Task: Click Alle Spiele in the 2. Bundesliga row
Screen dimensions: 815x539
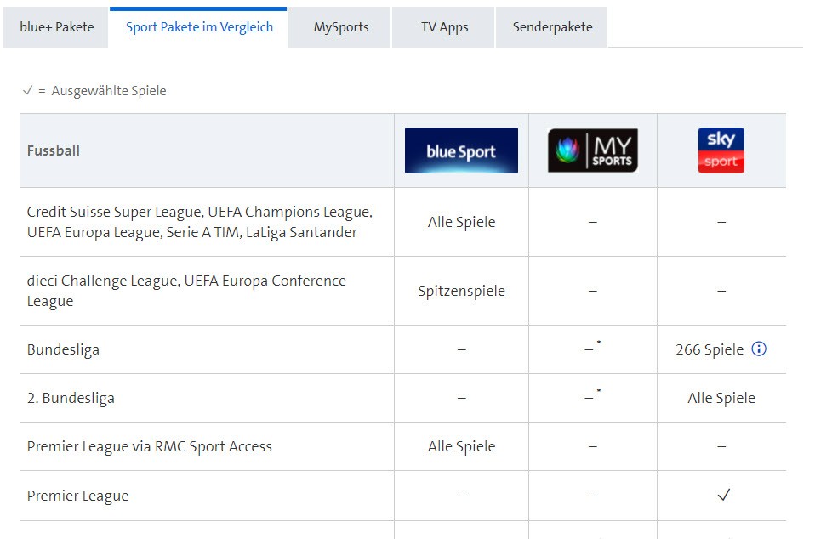Action: (721, 398)
